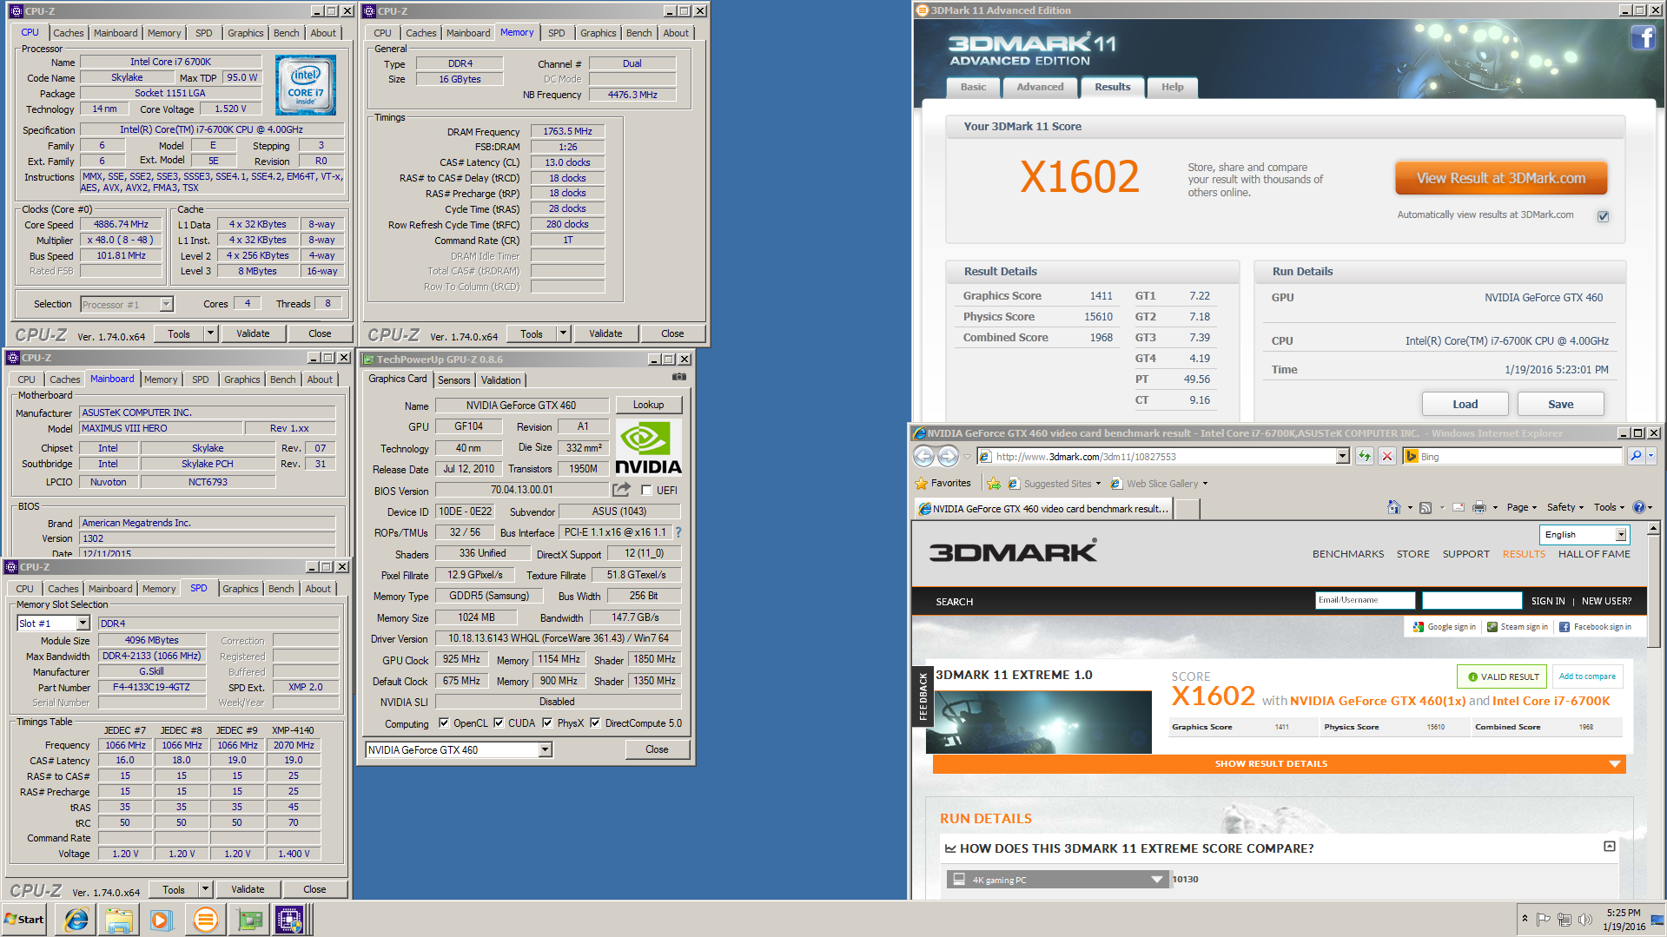
Task: Click Validate in the CPU-Z Memory window
Action: point(605,333)
